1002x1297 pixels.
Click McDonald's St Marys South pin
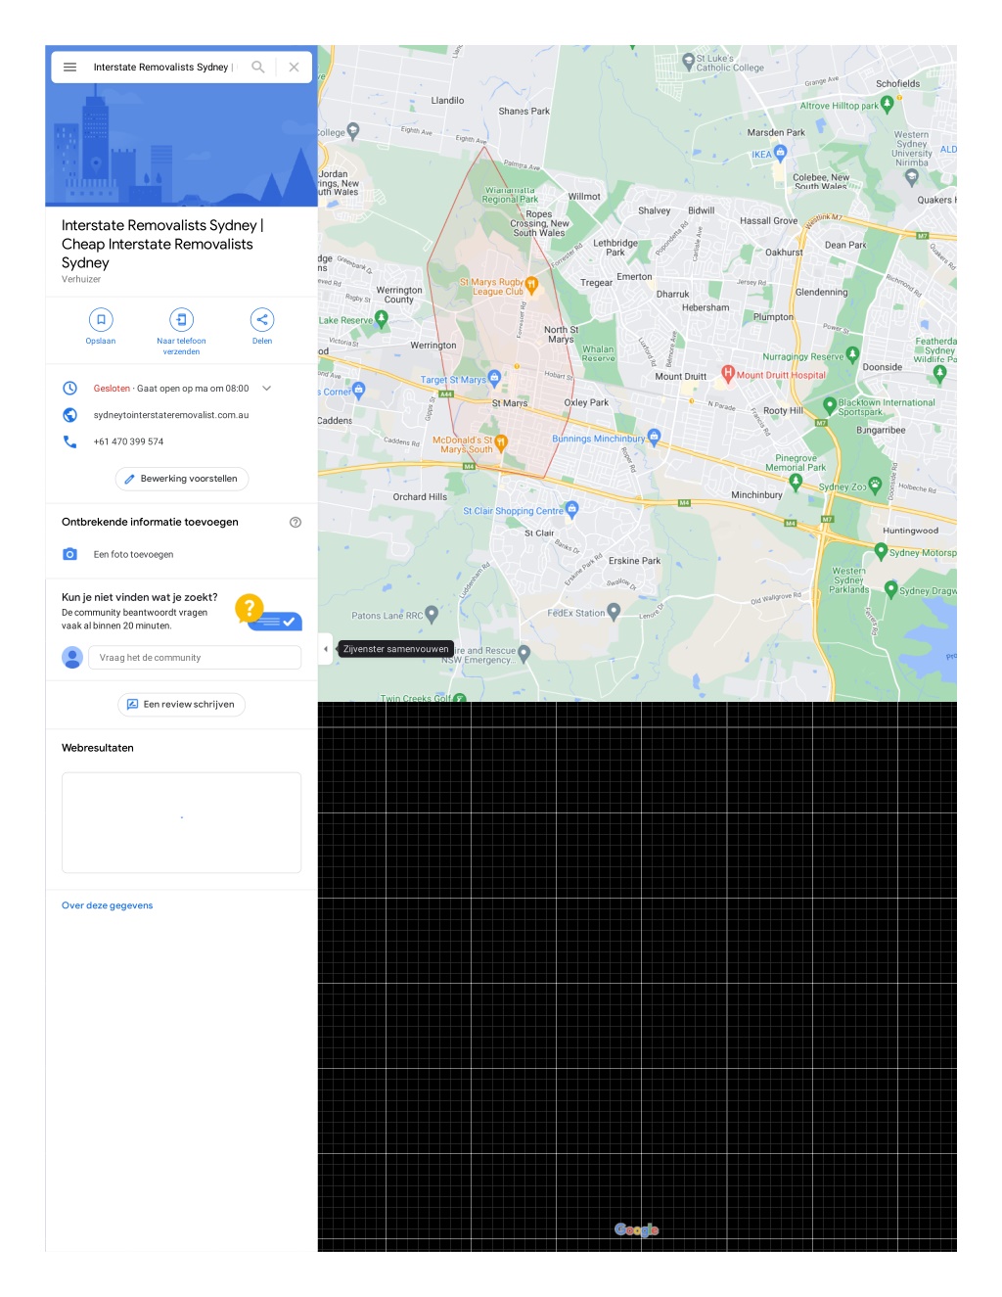(501, 442)
